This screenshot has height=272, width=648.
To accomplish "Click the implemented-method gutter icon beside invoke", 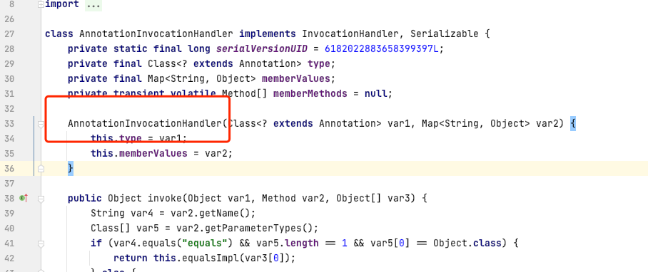I will (24, 198).
